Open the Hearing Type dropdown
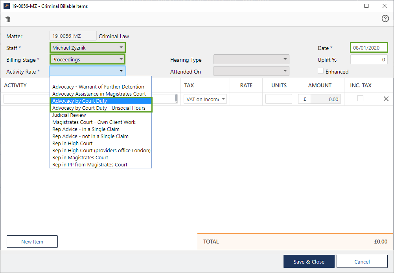394x273 pixels. coord(251,59)
